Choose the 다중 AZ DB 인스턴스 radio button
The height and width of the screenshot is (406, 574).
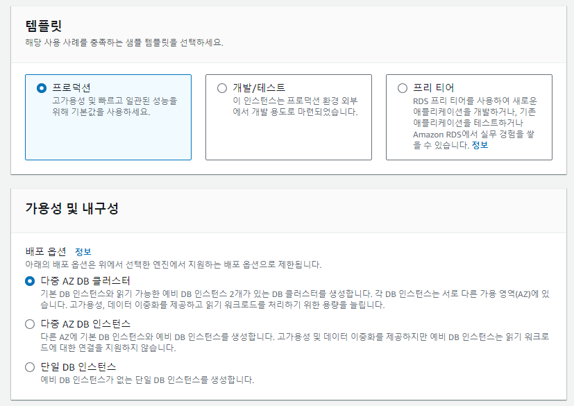[x=30, y=324]
